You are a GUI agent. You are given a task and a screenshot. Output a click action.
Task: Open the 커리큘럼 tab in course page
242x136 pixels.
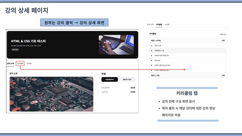tap(20, 63)
